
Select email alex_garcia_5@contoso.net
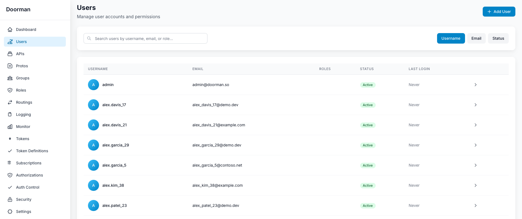217,165
